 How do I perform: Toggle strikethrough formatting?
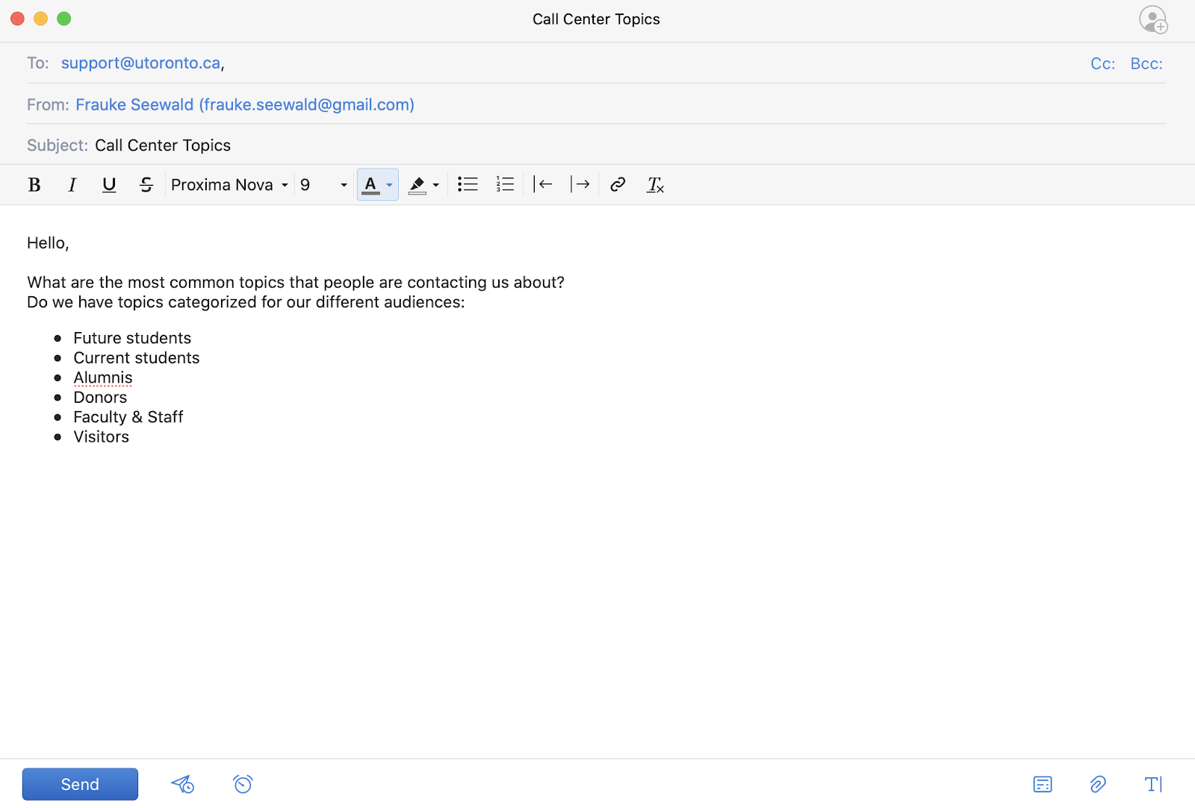click(x=146, y=185)
